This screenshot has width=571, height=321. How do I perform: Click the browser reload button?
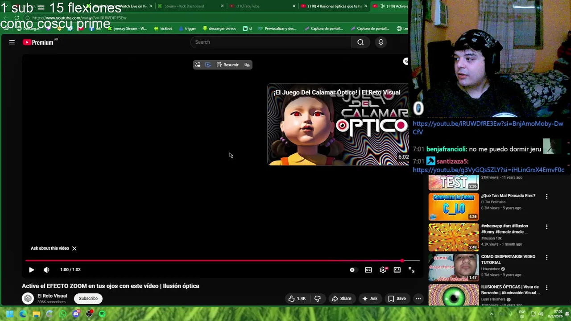17,18
